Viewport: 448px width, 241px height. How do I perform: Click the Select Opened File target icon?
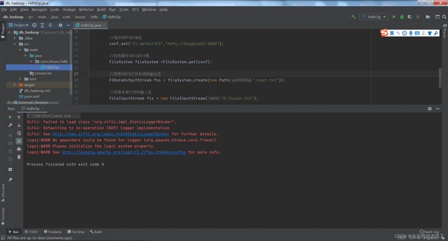(34, 25)
